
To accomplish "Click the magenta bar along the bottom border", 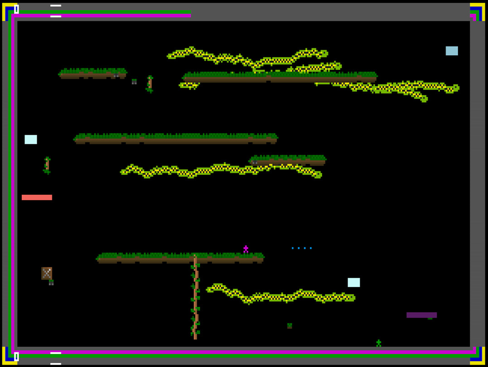I will point(244,352).
